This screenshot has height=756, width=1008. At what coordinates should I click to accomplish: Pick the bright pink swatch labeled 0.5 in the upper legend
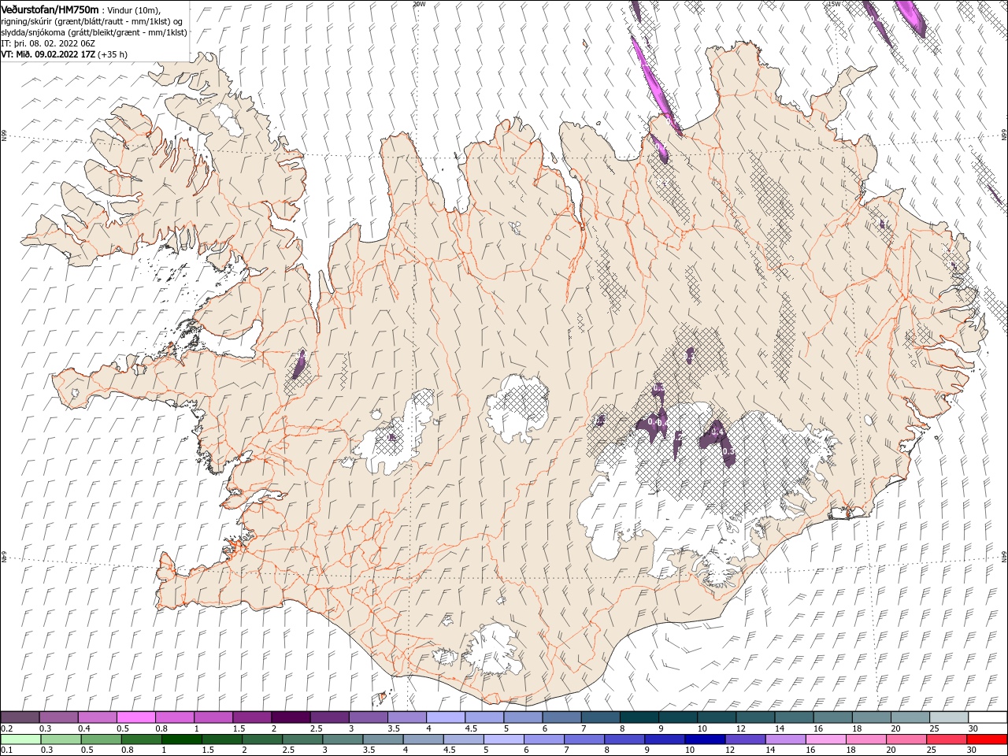[x=135, y=717]
